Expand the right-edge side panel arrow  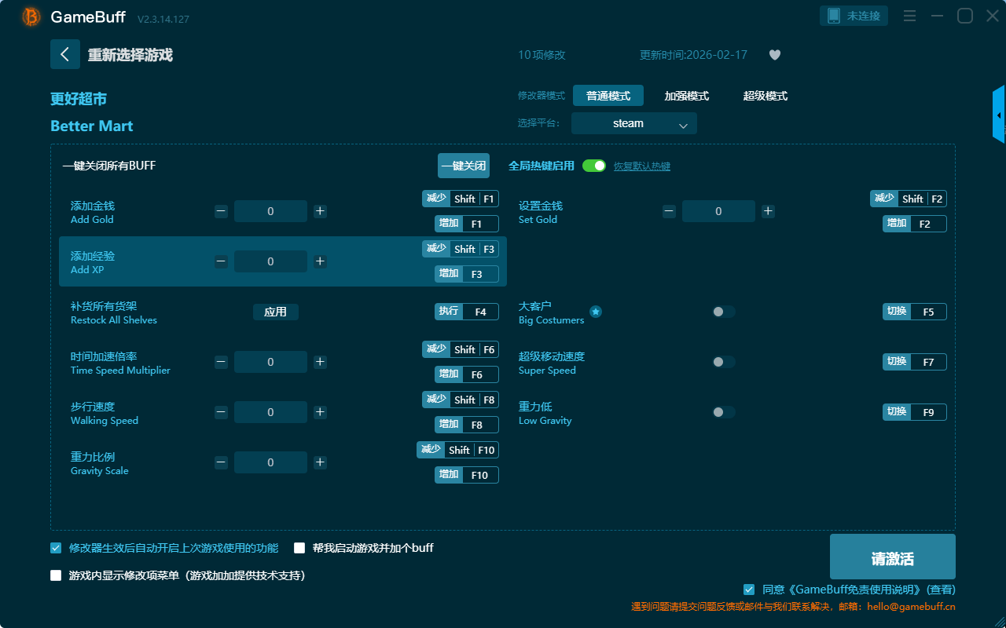[x=999, y=115]
